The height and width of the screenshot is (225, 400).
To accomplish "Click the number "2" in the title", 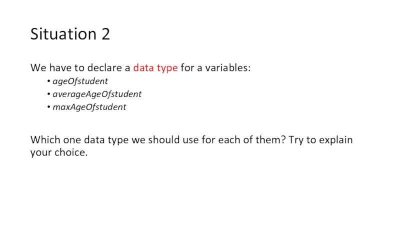I will [x=104, y=34].
